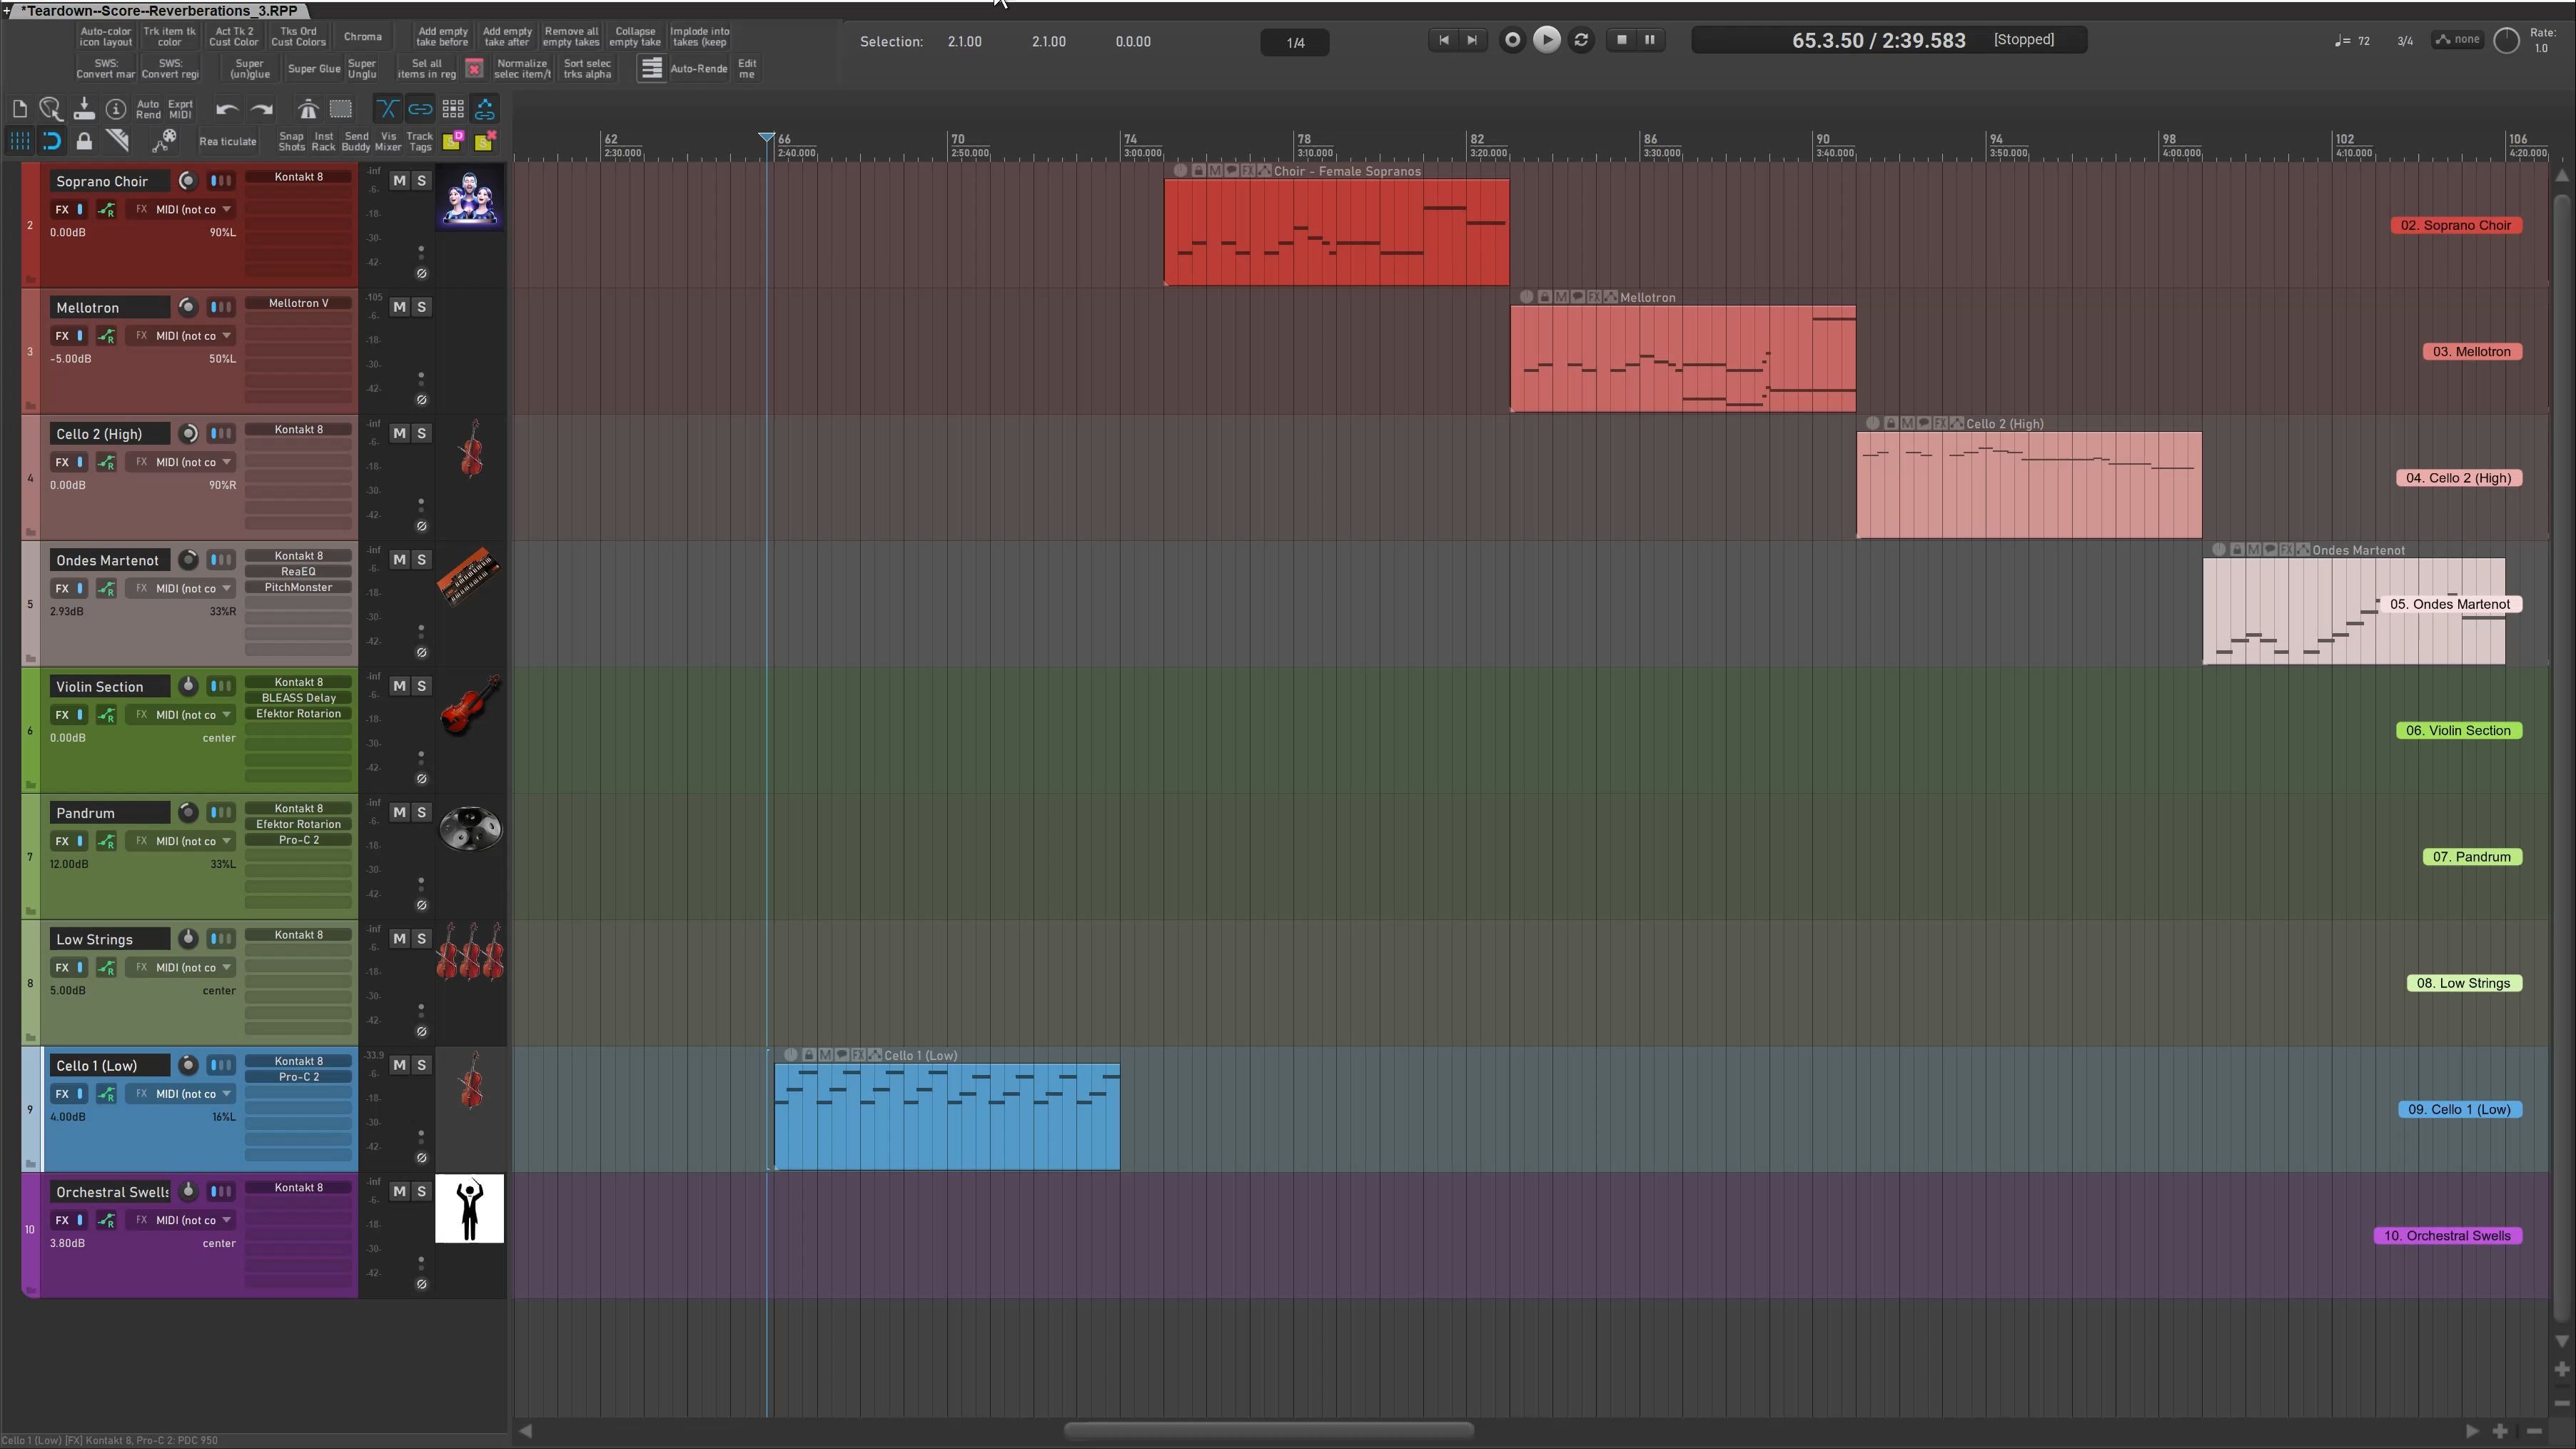Screen dimensions: 2576x1449
Task: Click the item grouping chain-link icon
Action: click(x=420, y=109)
